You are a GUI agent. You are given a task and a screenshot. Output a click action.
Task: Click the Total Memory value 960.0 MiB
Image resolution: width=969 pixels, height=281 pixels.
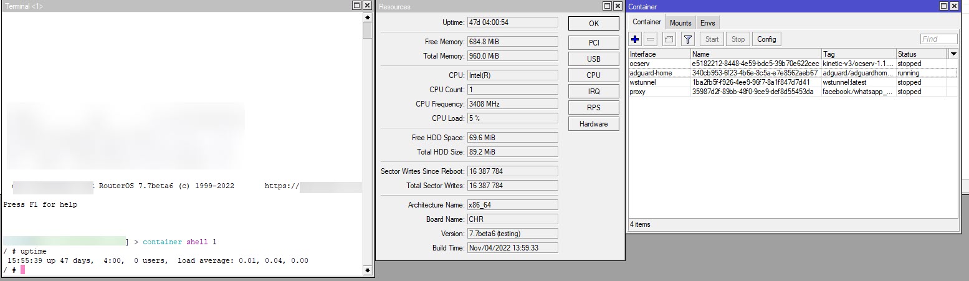(512, 56)
